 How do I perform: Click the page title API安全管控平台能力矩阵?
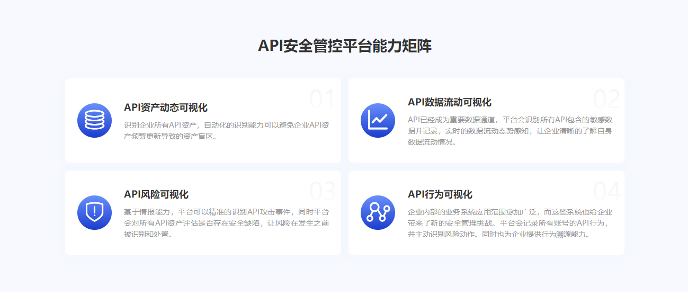344,46
